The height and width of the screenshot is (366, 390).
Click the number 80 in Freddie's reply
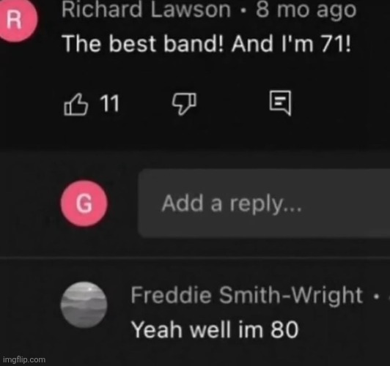pyautogui.click(x=284, y=329)
